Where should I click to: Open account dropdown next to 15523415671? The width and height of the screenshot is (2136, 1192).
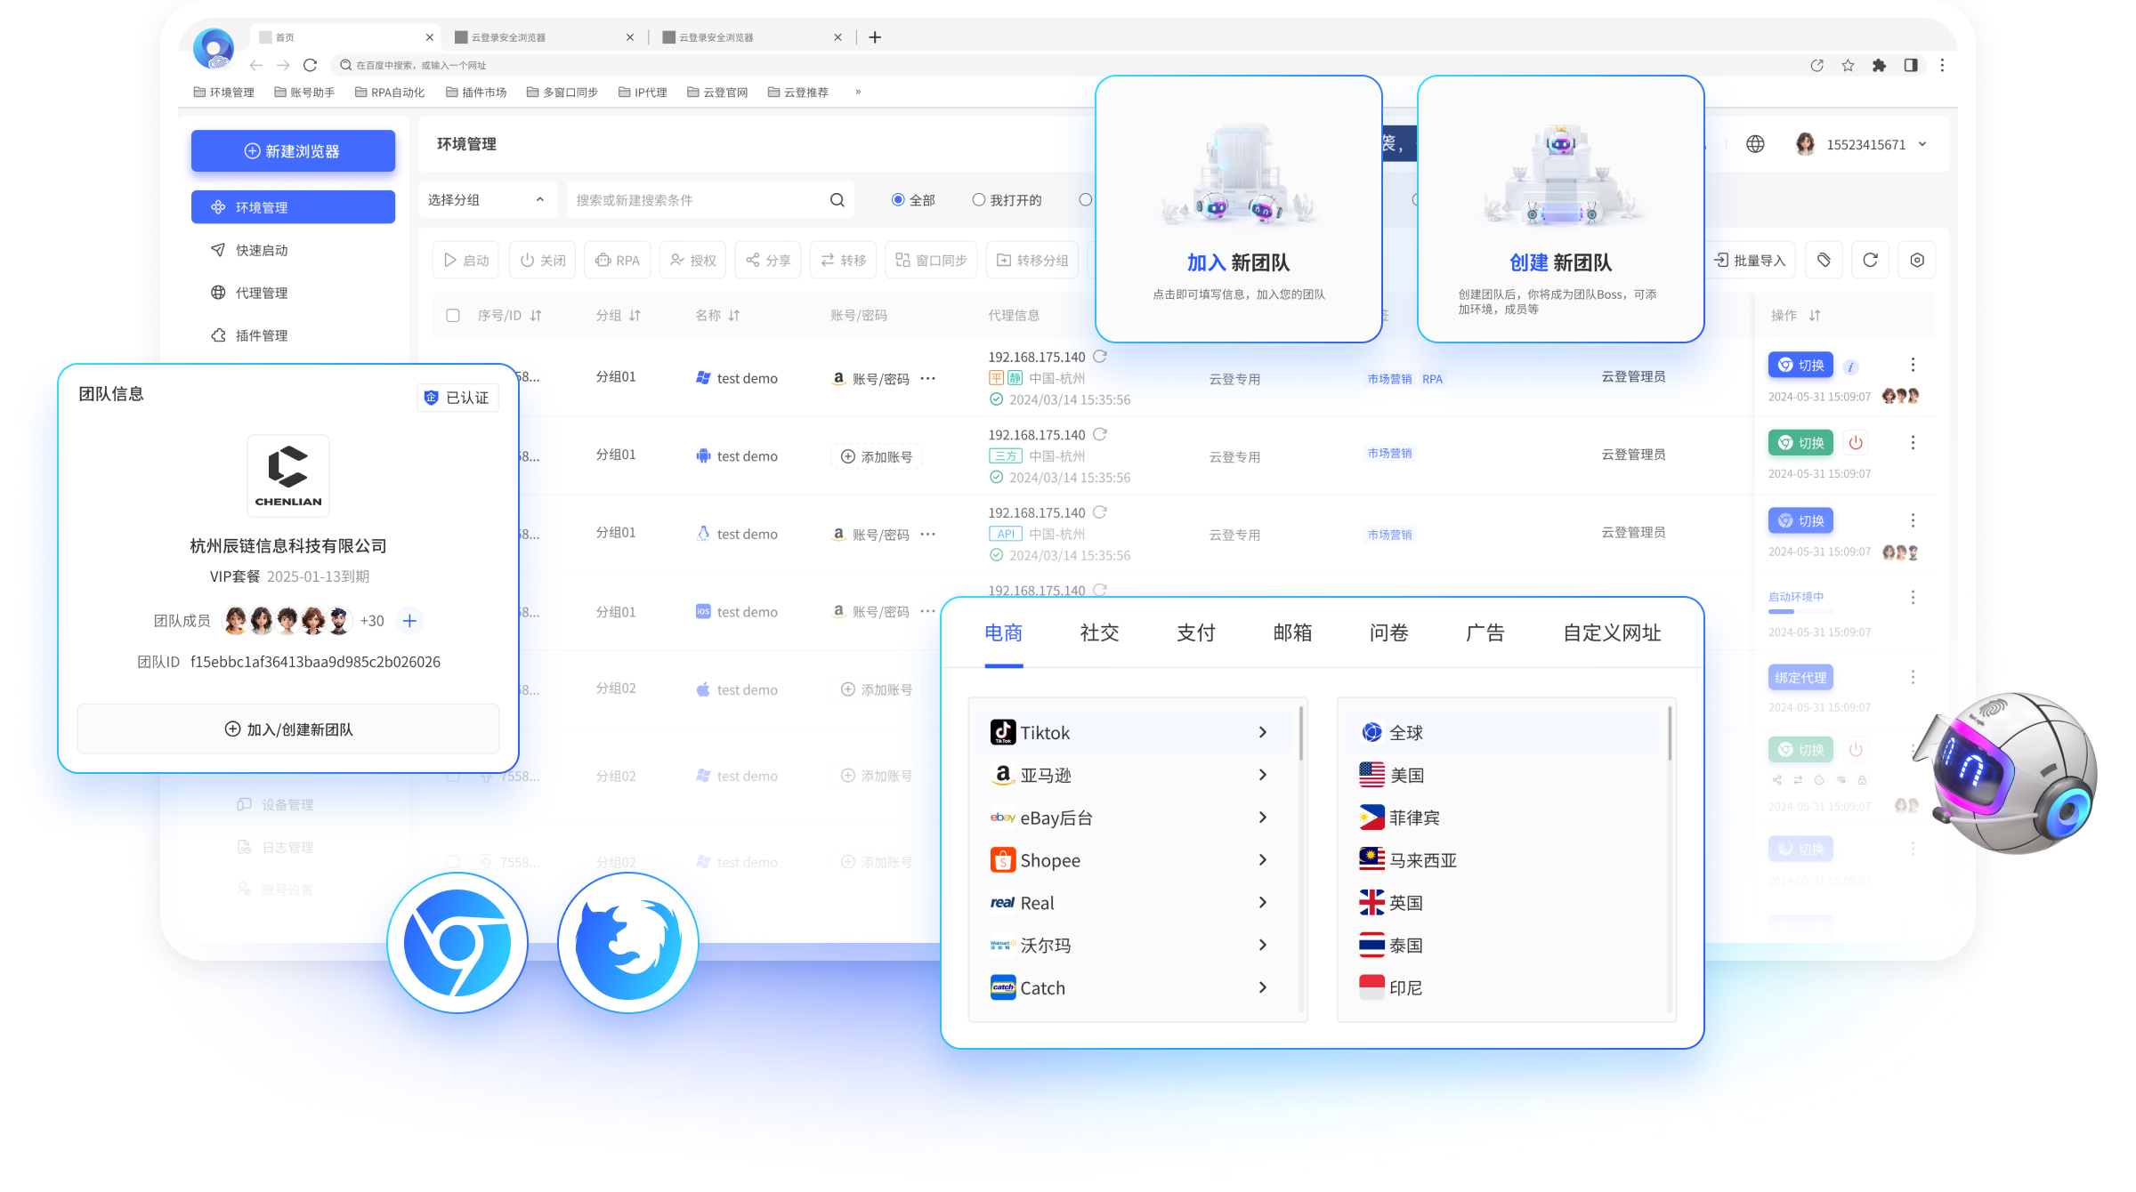(x=1922, y=144)
